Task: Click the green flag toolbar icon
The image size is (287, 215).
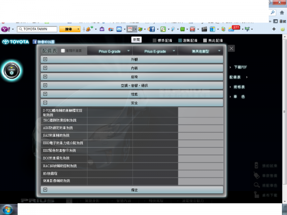Action: (x=247, y=29)
